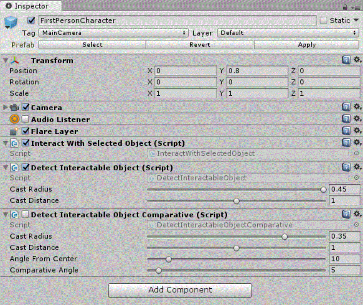Click the Cast Radius value field 0.45

(x=345, y=189)
